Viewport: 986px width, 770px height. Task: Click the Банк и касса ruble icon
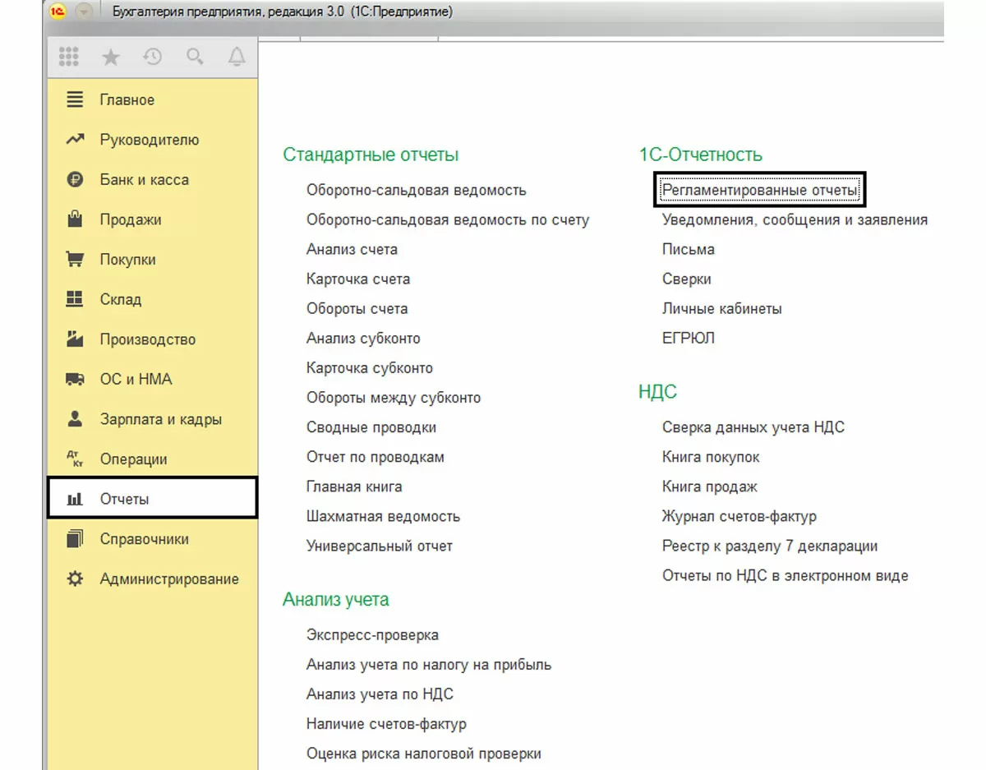75,179
